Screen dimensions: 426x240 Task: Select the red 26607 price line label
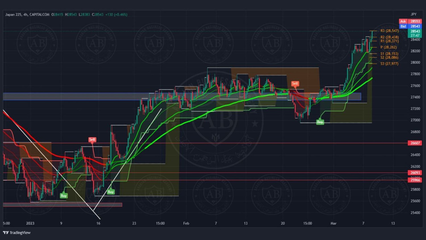415,143
